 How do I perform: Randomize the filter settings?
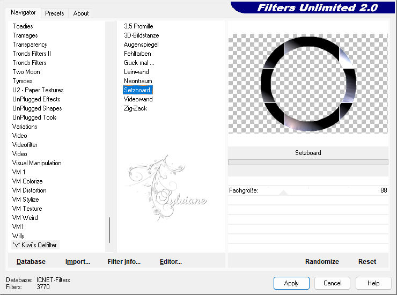click(322, 262)
